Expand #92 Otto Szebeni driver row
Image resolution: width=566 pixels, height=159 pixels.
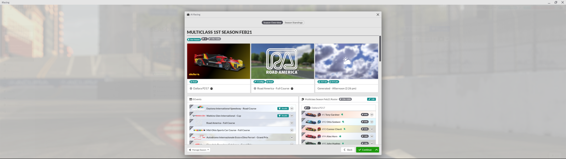[x=372, y=122]
